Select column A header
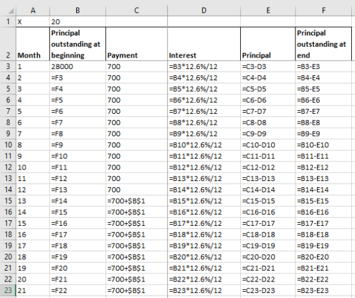Screen dimensions: 355x298 click(33, 10)
